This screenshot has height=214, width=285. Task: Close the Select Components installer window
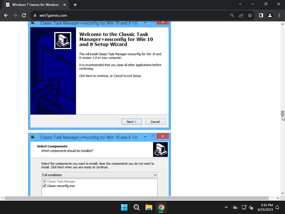click(x=163, y=136)
